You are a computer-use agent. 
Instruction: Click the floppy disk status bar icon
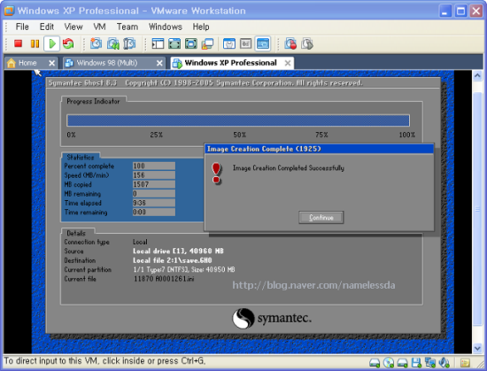[x=416, y=363]
